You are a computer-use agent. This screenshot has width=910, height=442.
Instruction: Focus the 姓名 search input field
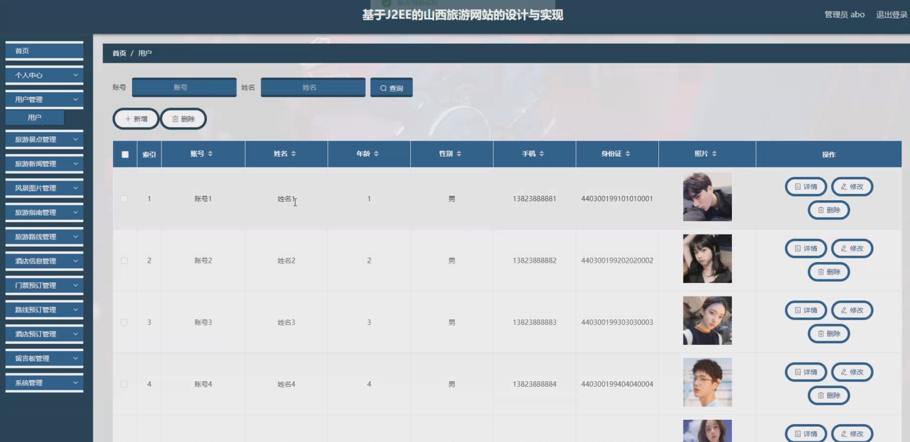[x=313, y=88]
